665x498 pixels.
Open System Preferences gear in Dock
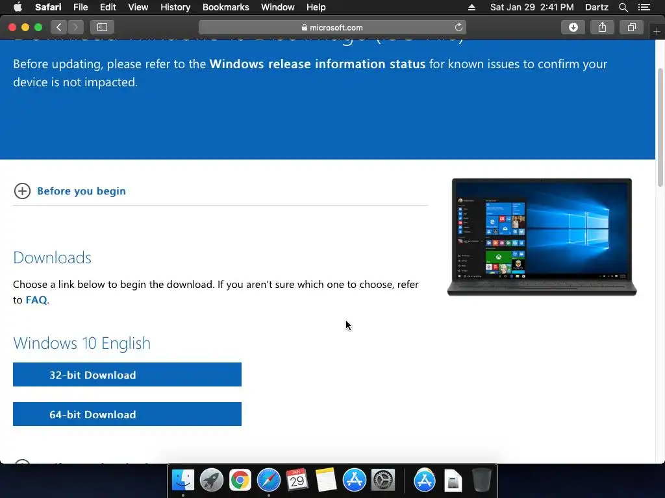tap(383, 480)
